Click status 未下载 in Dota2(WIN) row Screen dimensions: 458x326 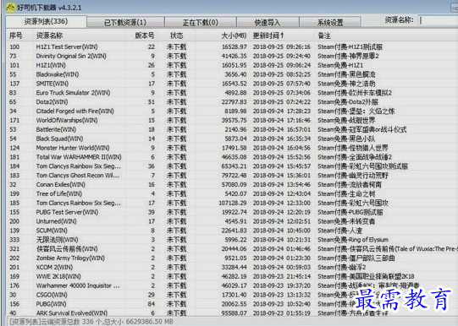(176, 101)
